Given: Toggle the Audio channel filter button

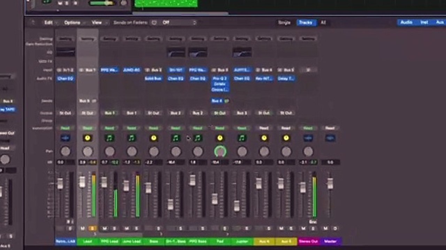Looking at the screenshot, I should coord(406,22).
